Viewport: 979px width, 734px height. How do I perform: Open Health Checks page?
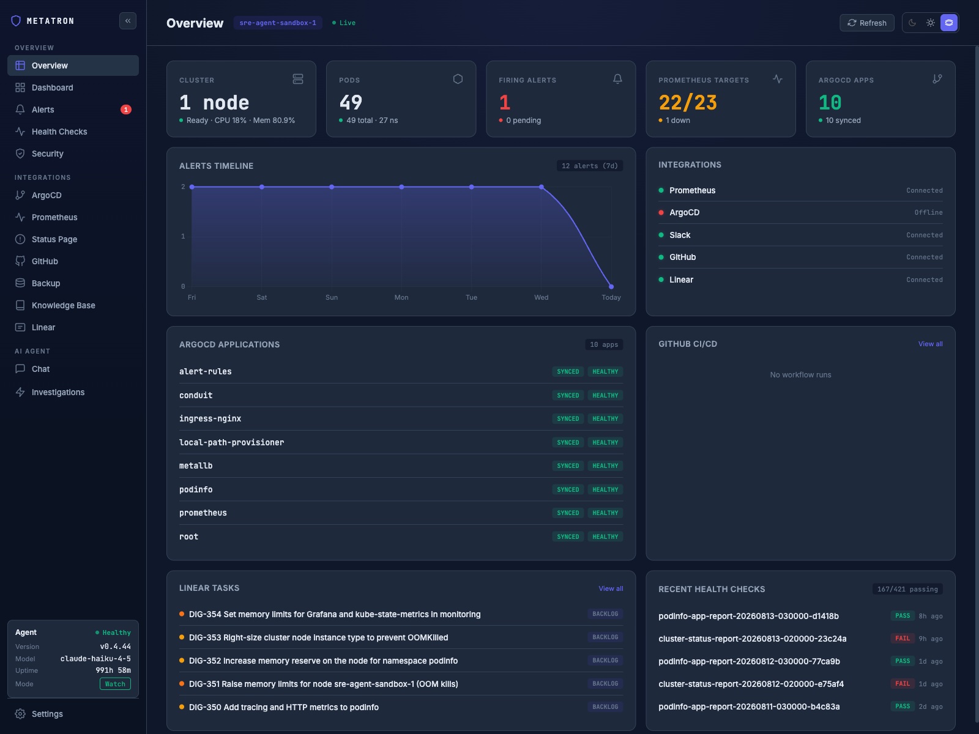coord(73,132)
